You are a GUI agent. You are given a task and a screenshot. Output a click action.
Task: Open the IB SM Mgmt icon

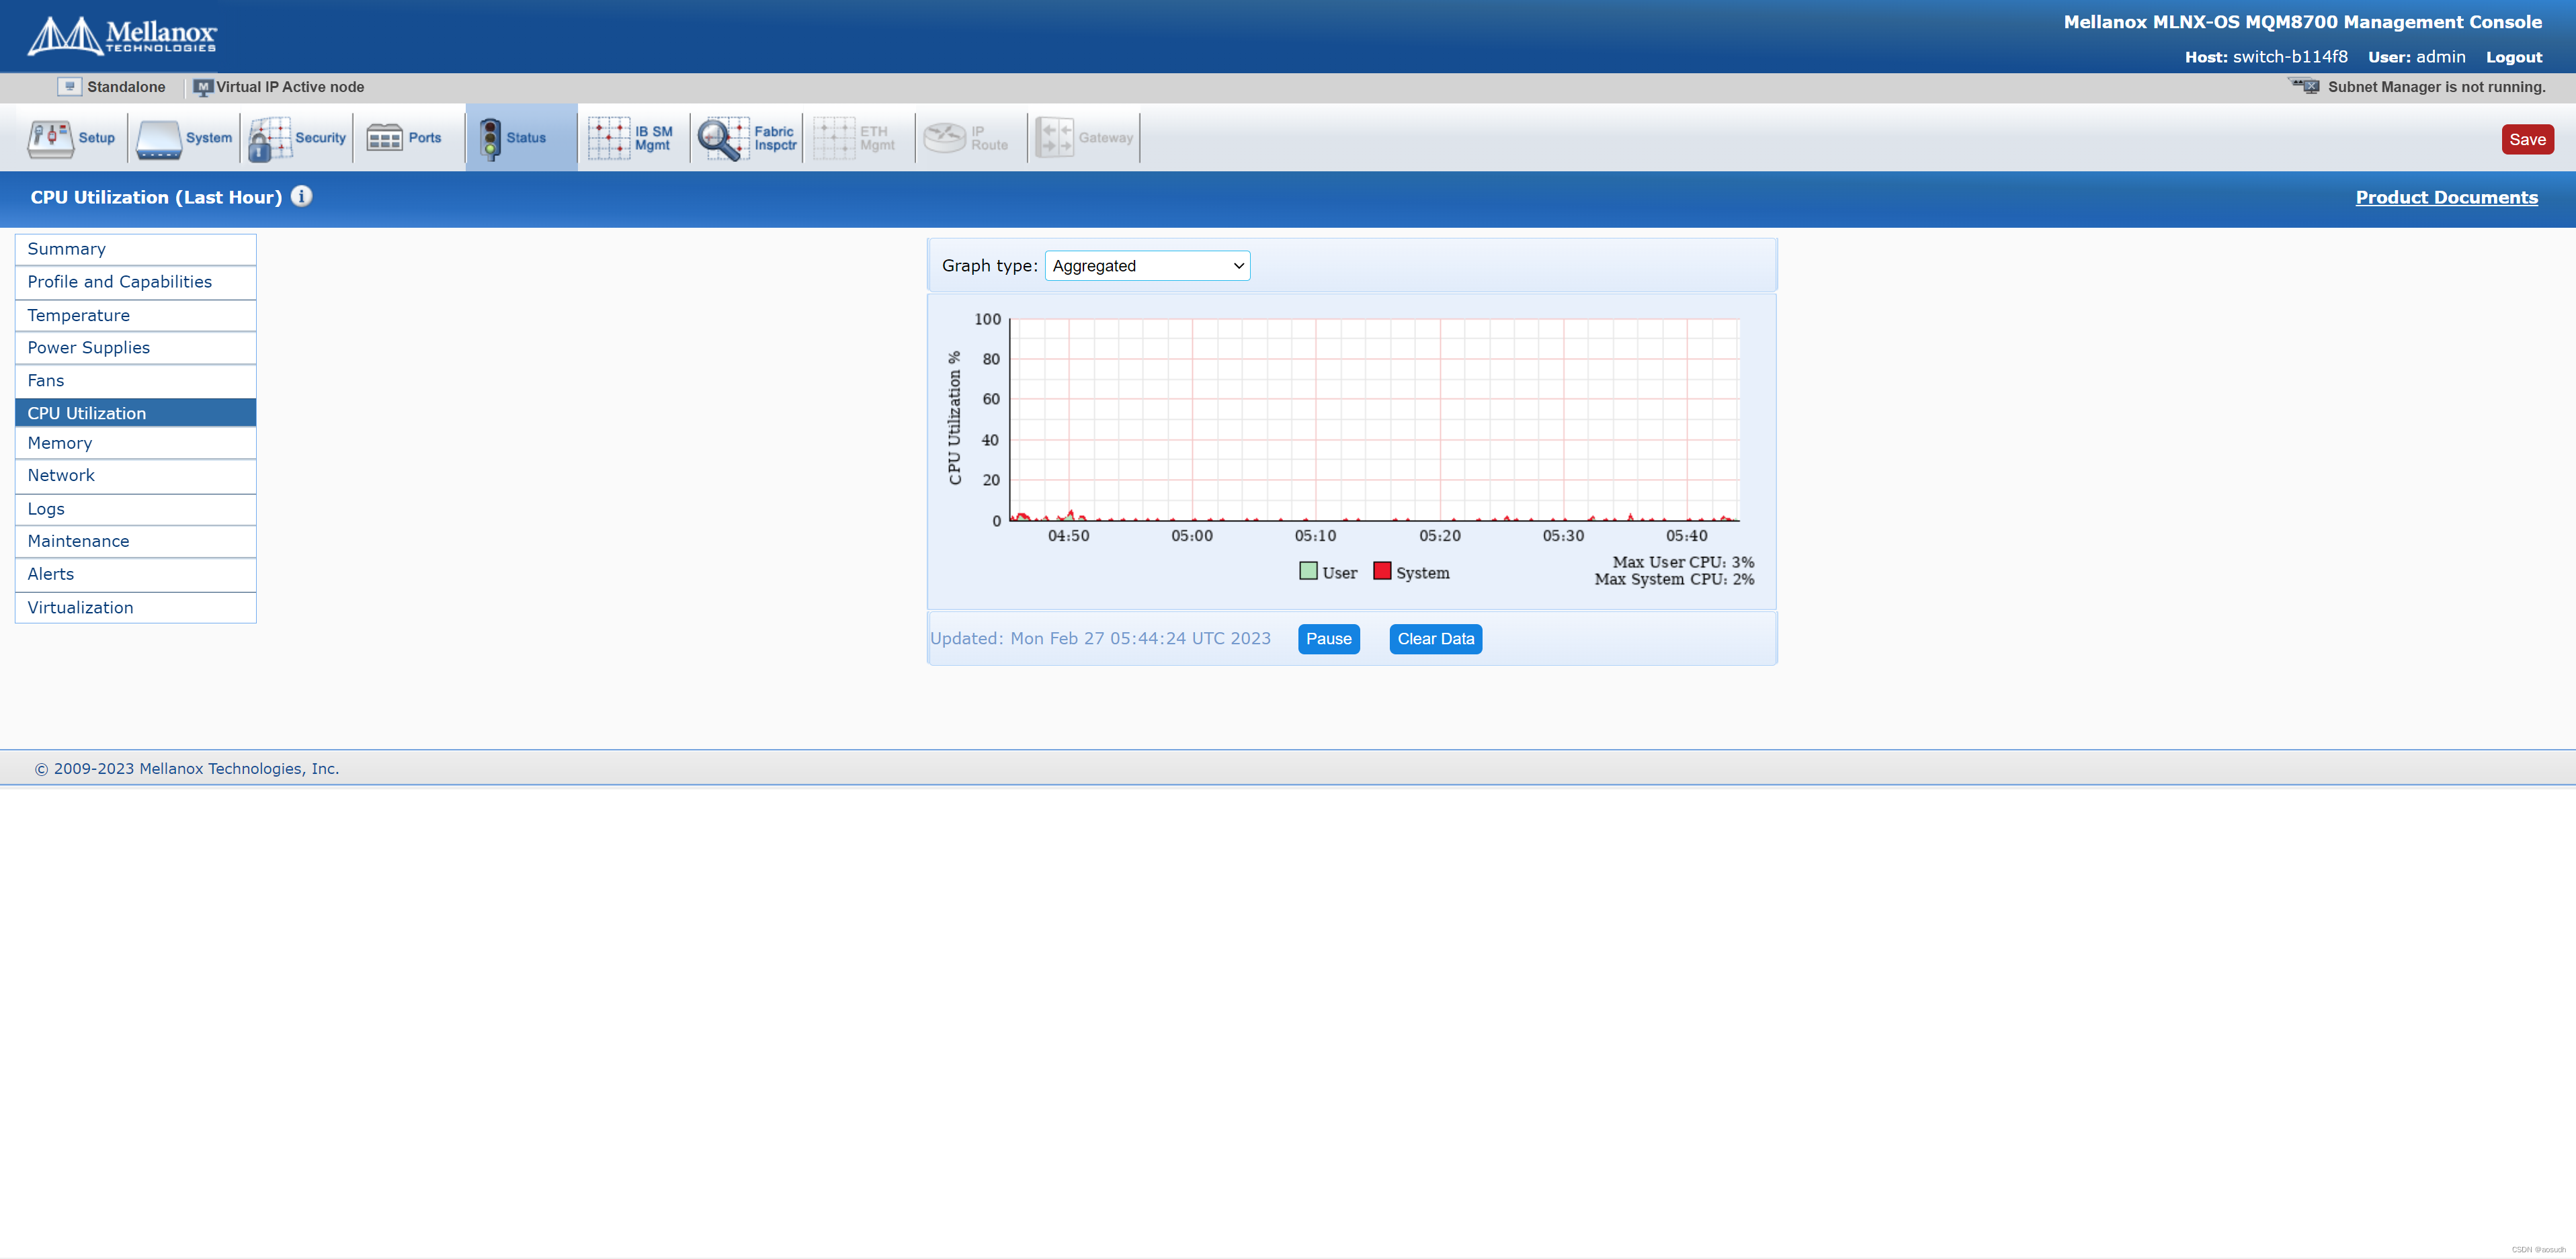[608, 138]
